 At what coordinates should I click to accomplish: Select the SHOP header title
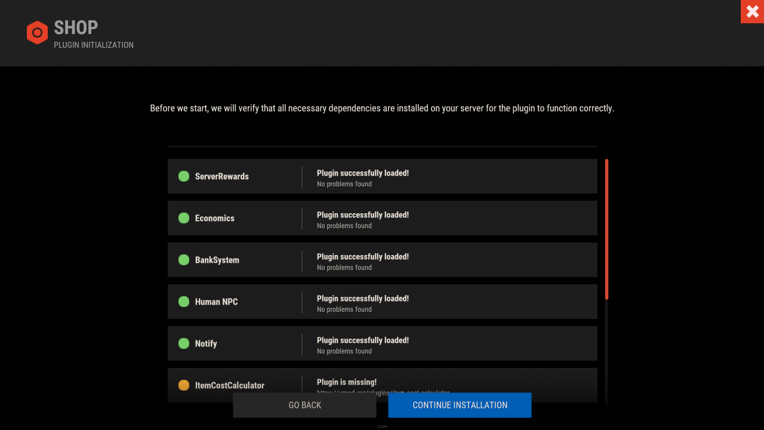pos(75,27)
